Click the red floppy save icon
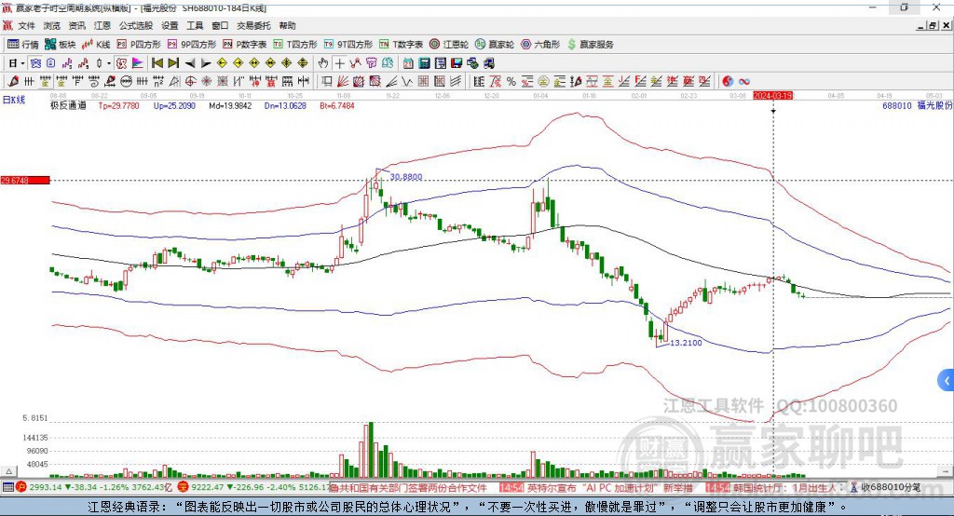 (457, 63)
